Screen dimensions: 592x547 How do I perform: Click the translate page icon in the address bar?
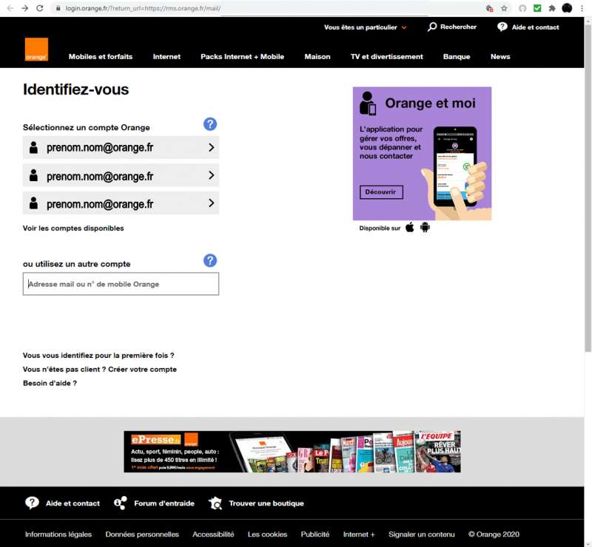(x=490, y=8)
